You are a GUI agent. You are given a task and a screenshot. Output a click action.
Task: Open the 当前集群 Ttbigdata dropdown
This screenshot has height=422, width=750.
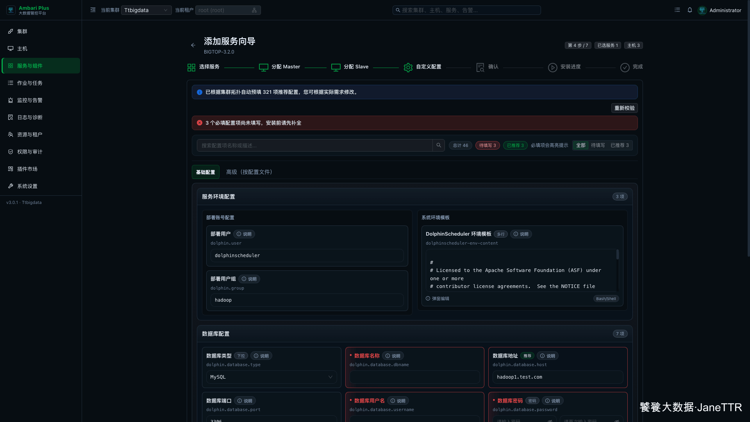[x=146, y=10]
